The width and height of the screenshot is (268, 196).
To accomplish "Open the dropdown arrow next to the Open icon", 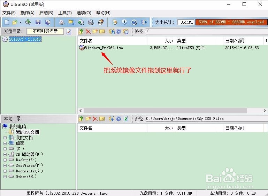I will point(21,22).
